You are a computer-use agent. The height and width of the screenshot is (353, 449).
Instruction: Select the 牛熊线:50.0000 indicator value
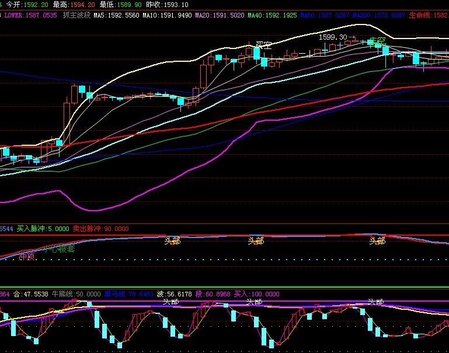point(76,294)
